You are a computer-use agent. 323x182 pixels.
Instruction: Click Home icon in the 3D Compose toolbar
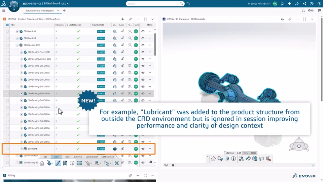pyautogui.click(x=213, y=159)
